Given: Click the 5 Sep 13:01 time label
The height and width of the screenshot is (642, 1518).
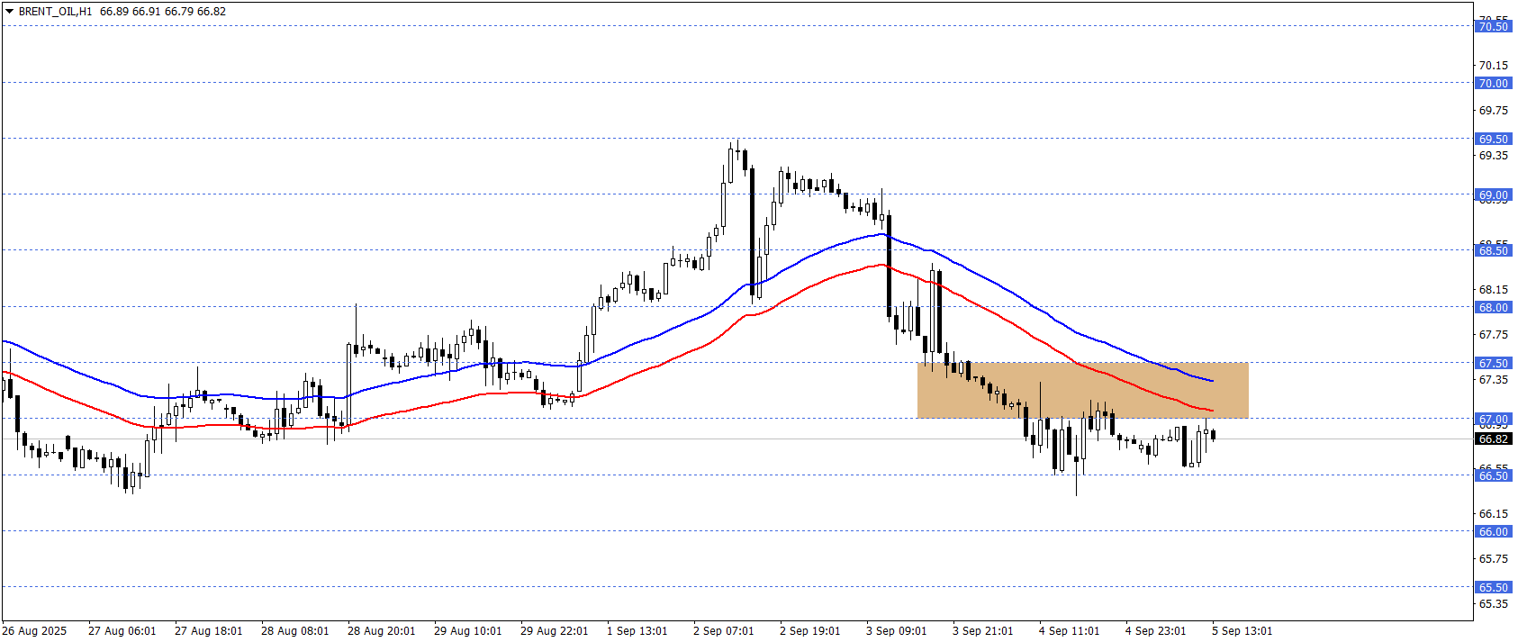Looking at the screenshot, I should pyautogui.click(x=1242, y=631).
